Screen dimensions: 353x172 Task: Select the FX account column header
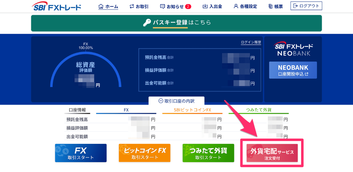pos(126,110)
